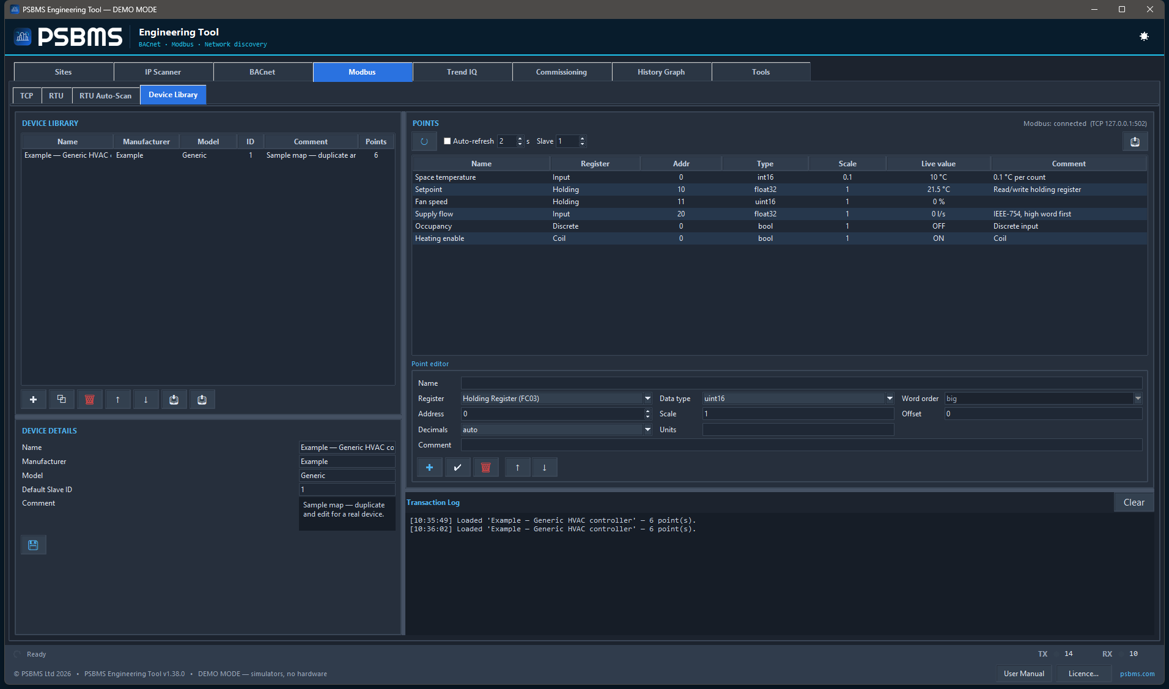Click the Offset input field
Image resolution: width=1169 pixels, height=689 pixels.
[x=1043, y=414]
